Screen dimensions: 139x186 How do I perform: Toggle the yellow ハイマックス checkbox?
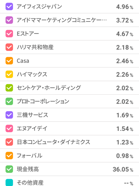coord(9,74)
